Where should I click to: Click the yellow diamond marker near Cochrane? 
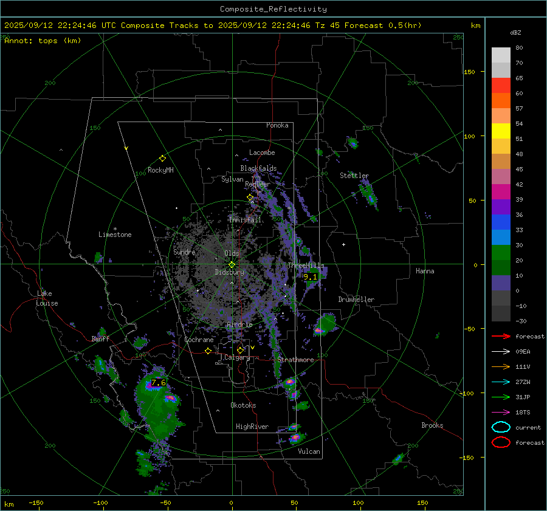[208, 351]
